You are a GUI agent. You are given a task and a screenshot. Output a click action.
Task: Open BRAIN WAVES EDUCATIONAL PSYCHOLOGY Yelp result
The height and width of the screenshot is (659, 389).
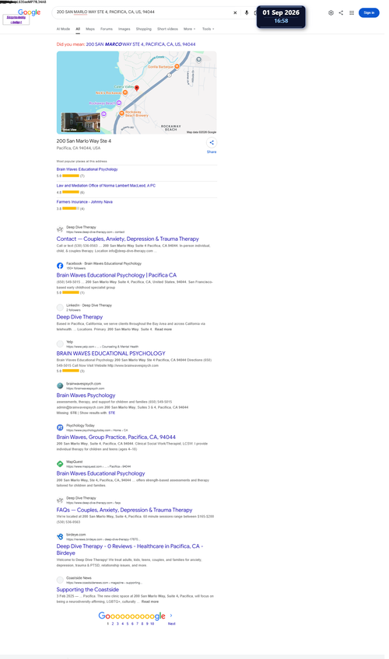[110, 354]
